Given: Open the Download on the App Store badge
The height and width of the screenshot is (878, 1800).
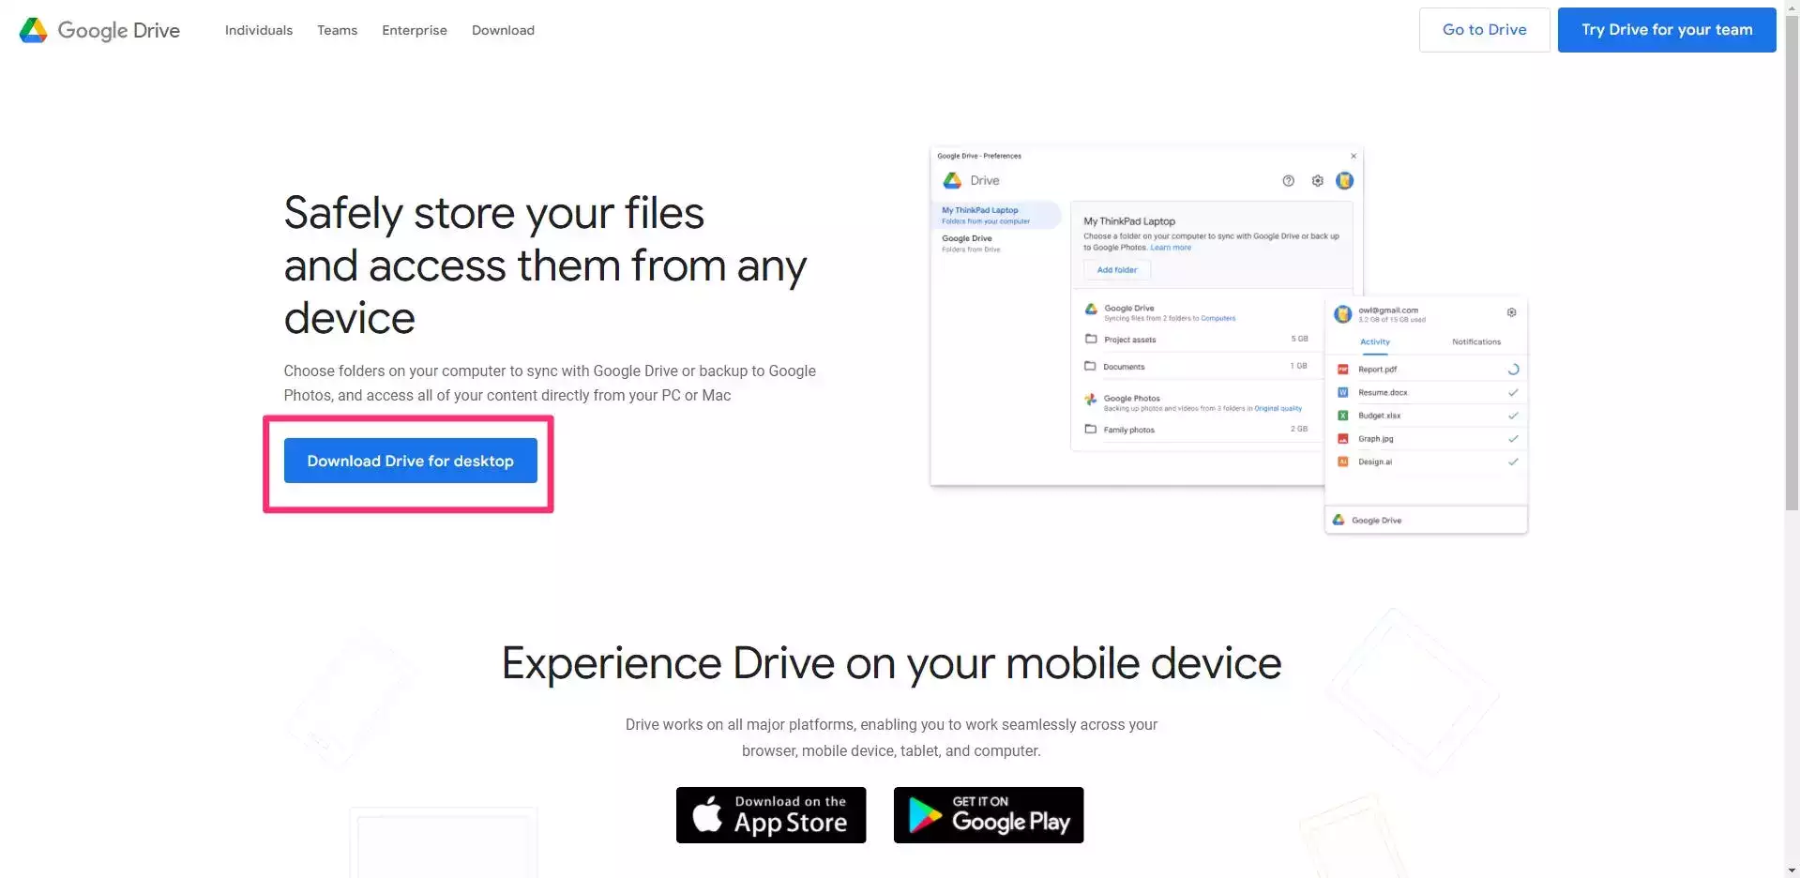Looking at the screenshot, I should pyautogui.click(x=771, y=815).
